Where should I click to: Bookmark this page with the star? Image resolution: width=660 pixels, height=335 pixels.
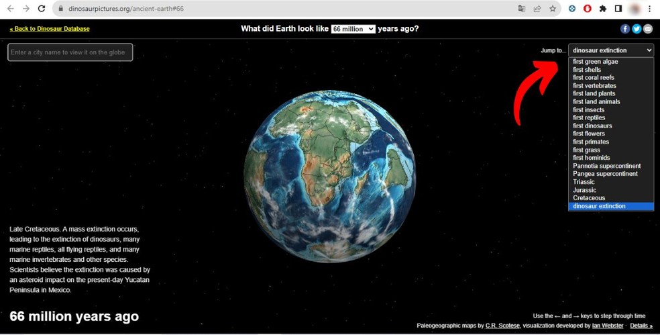click(x=552, y=9)
